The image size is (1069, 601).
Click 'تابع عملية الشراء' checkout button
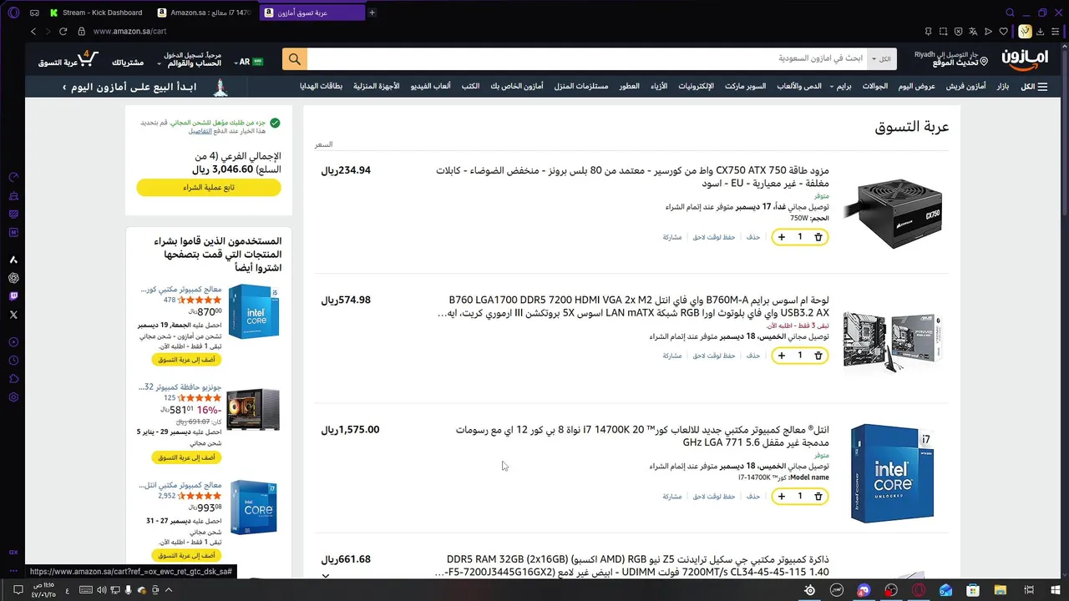[x=209, y=188]
